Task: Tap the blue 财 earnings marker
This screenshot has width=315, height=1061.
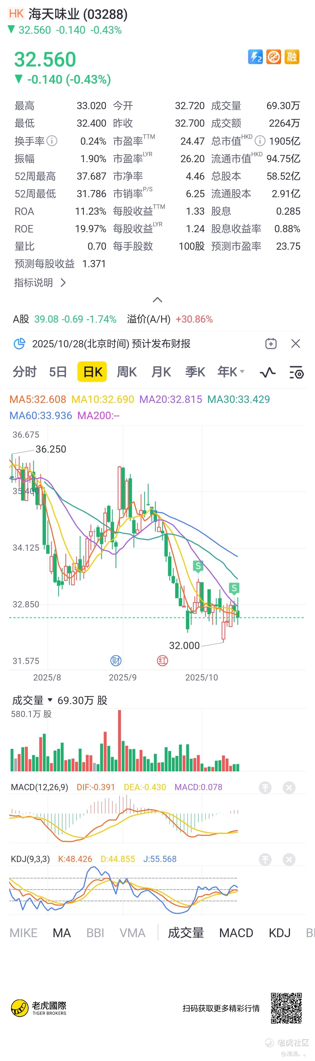Action: (116, 661)
